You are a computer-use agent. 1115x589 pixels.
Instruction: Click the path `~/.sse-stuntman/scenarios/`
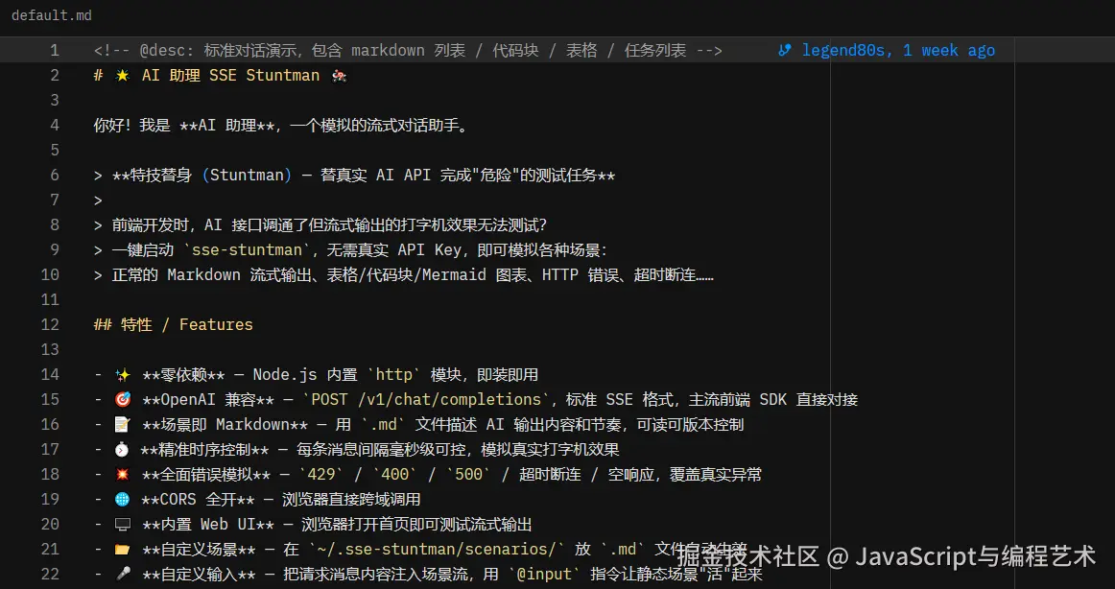click(436, 550)
